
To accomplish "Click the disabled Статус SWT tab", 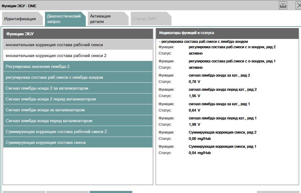I will (x=151, y=19).
